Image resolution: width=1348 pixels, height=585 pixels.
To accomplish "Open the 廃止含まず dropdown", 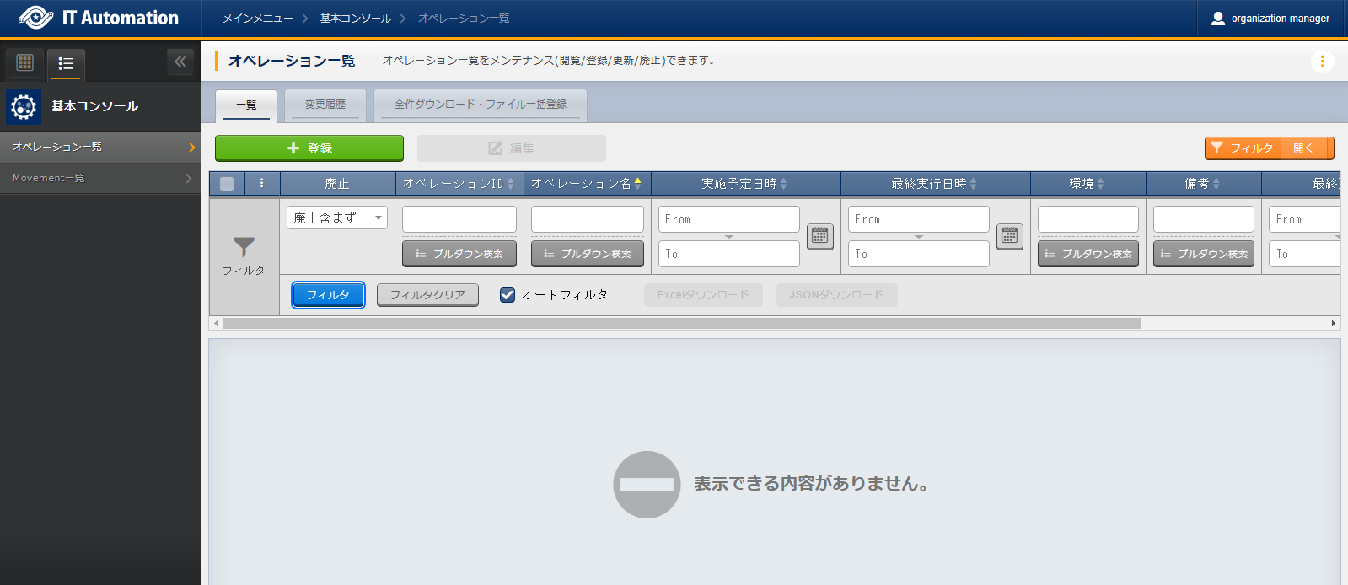I will (336, 217).
